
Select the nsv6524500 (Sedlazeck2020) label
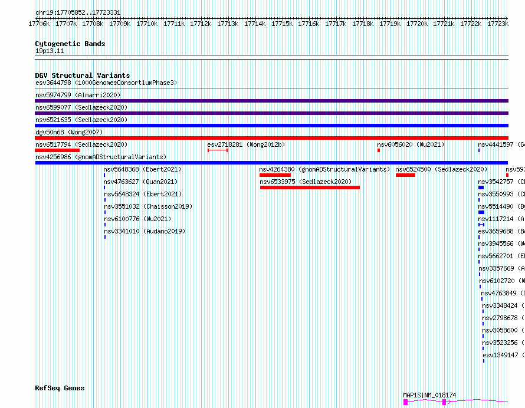[441, 169]
